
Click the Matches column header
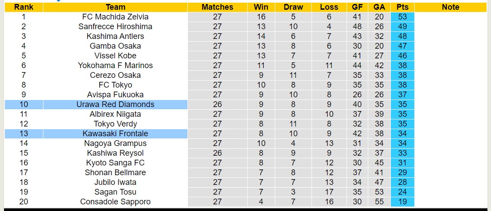217,7
